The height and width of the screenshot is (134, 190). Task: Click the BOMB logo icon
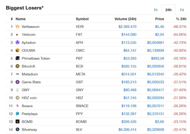coord(18,122)
